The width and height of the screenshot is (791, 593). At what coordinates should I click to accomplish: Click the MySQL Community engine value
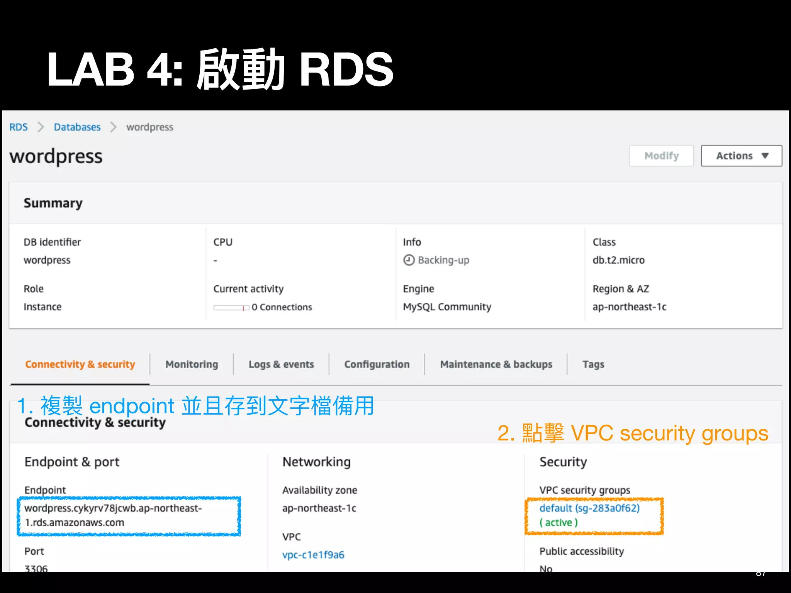click(x=447, y=307)
